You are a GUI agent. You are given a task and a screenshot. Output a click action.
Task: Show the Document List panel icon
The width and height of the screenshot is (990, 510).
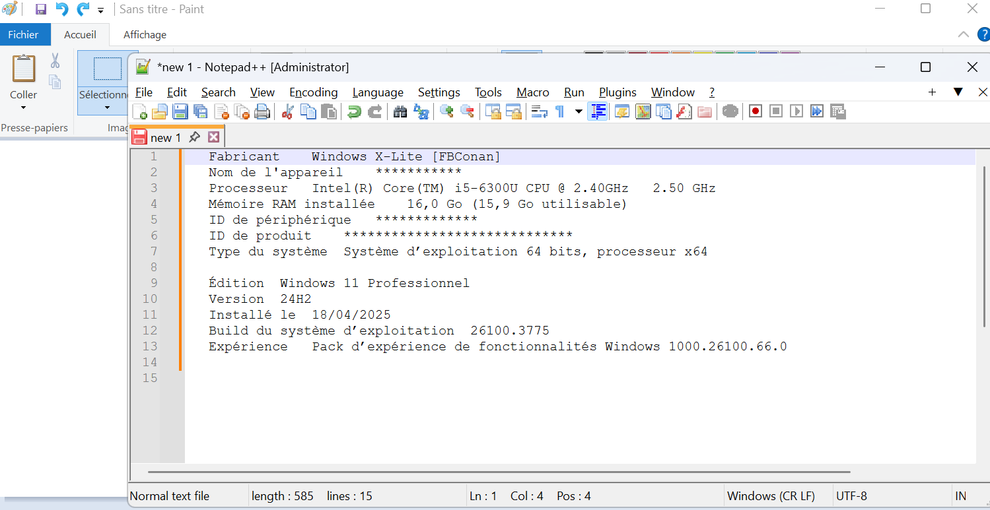tap(663, 112)
